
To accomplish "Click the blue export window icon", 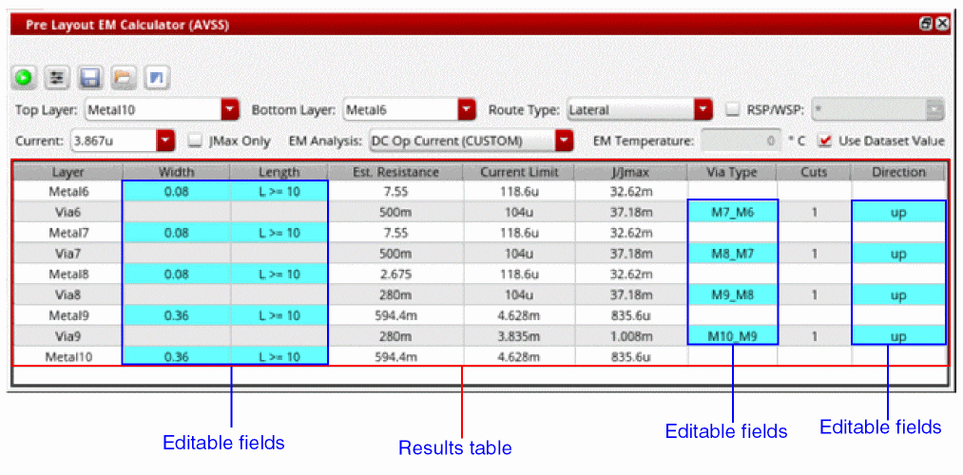I will coord(157,77).
